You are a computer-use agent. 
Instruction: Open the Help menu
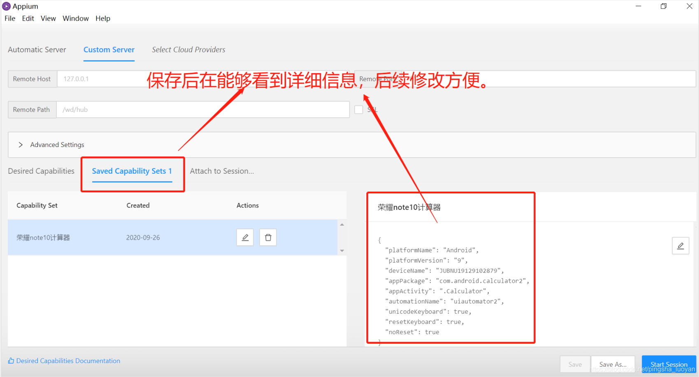coord(103,19)
